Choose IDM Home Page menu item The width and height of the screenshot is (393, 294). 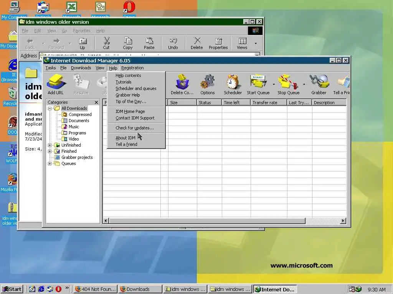[136, 111]
